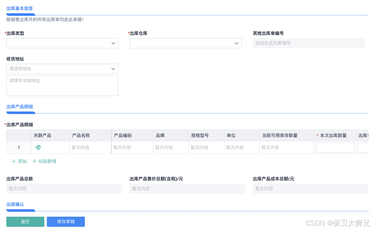Click the 提交 button
The width and height of the screenshot is (371, 229).
coord(25,222)
